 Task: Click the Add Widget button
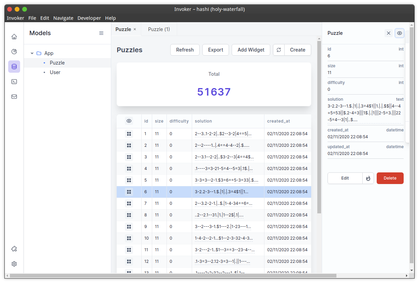click(251, 49)
